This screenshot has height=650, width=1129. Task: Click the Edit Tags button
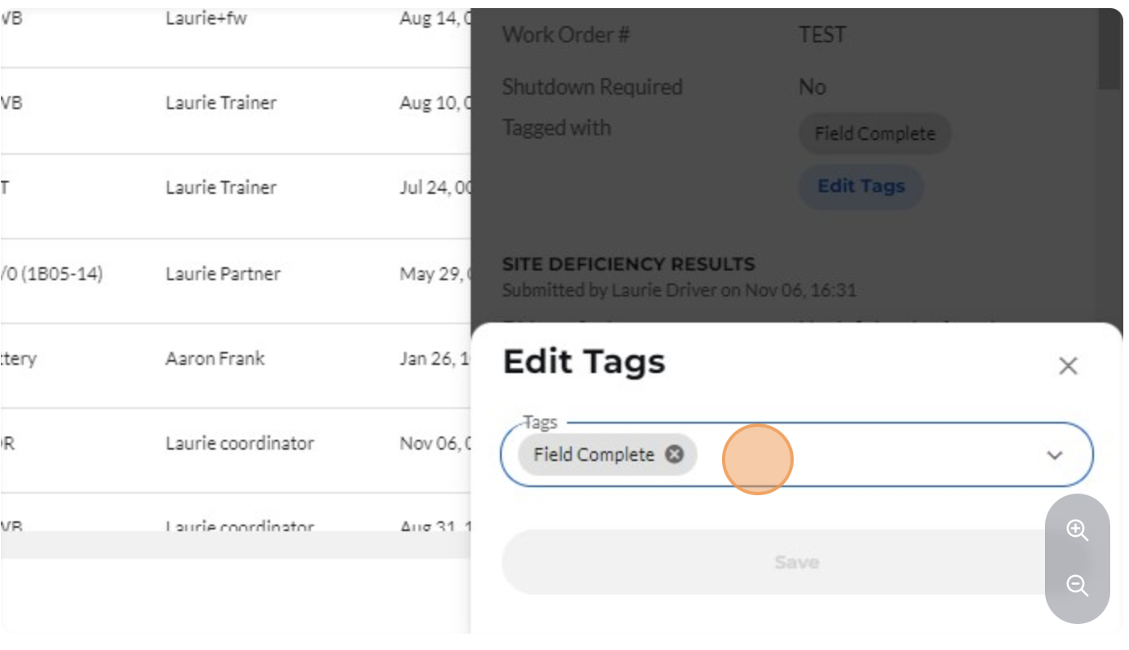click(x=861, y=187)
